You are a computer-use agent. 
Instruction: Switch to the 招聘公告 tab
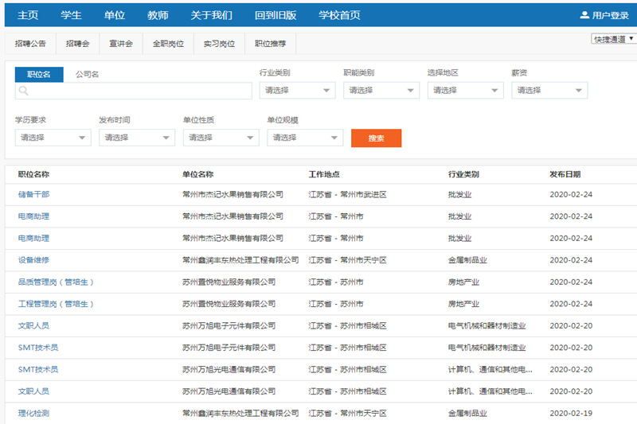click(30, 44)
